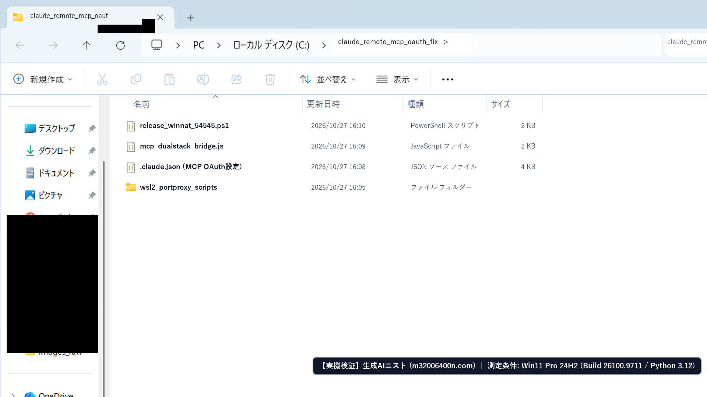The height and width of the screenshot is (397, 707).
Task: Unpin ピクチャ using its pin icon
Action: coord(92,195)
